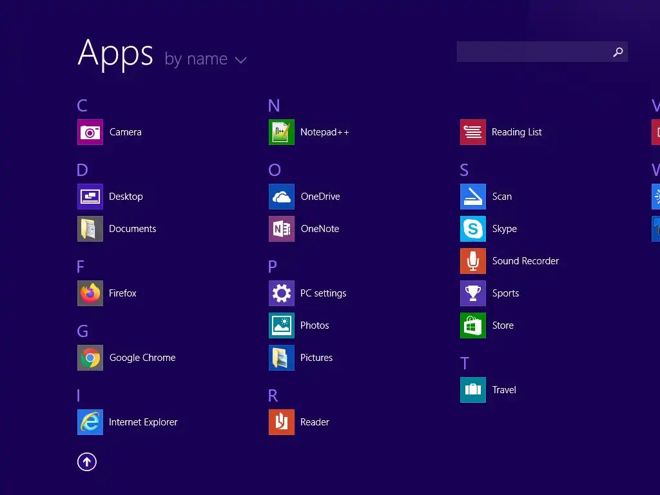This screenshot has width=660, height=495.
Task: Click the search magnifier icon
Action: (x=618, y=52)
